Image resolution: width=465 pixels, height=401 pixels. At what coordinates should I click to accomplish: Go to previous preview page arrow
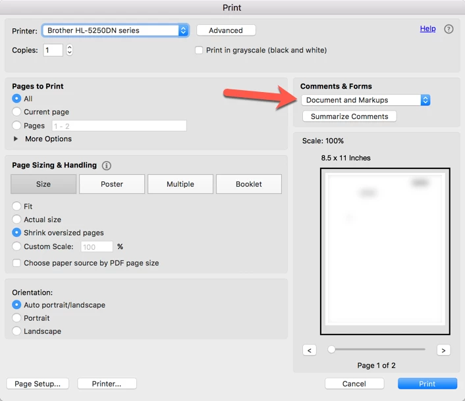tap(310, 350)
